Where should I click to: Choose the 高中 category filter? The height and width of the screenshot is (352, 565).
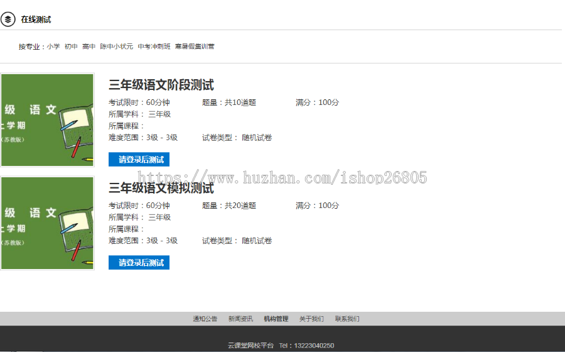(x=89, y=47)
